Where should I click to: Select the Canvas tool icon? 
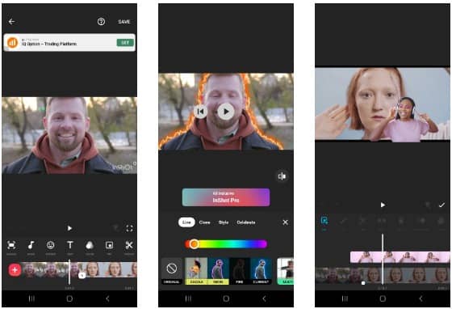11,245
